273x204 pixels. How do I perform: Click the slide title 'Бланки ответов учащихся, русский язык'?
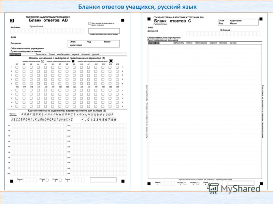click(x=138, y=7)
